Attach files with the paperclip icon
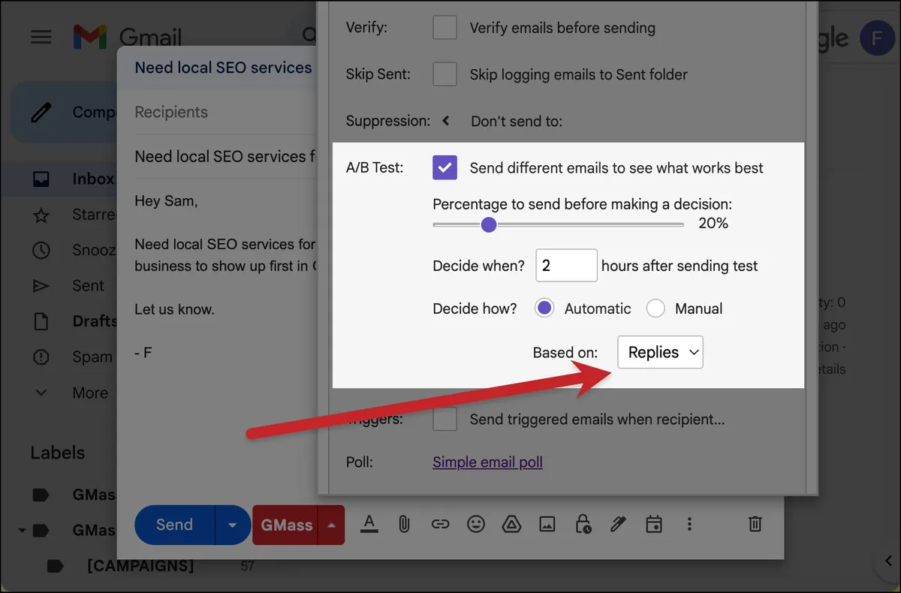Viewport: 901px width, 593px height. pos(404,524)
